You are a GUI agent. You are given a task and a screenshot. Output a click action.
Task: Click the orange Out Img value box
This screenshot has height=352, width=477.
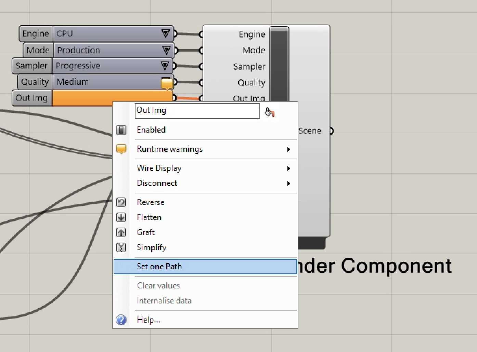[x=82, y=98]
